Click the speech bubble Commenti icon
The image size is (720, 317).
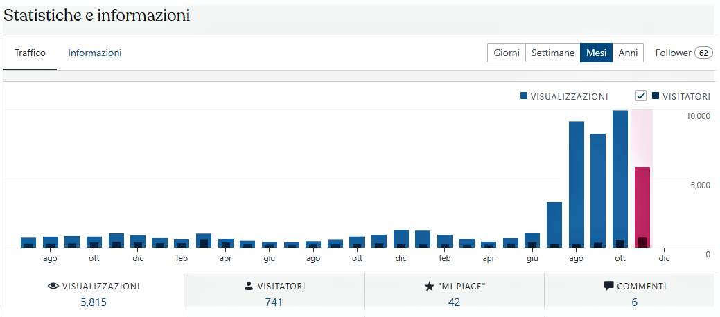click(x=608, y=286)
